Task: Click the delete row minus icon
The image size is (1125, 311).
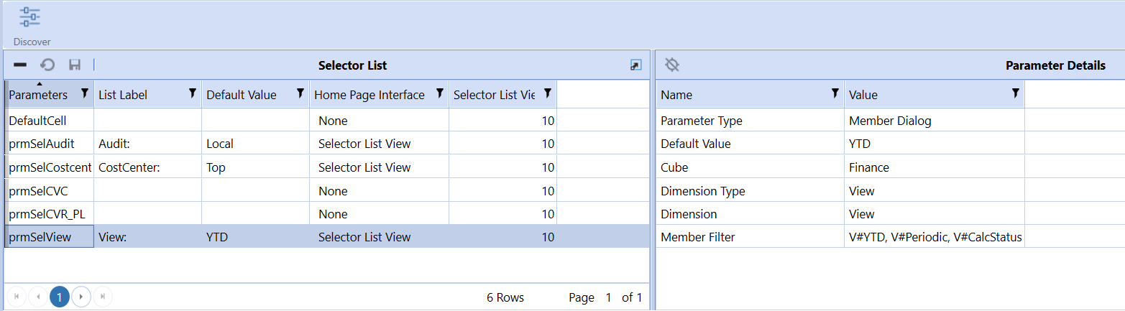Action: [20, 65]
